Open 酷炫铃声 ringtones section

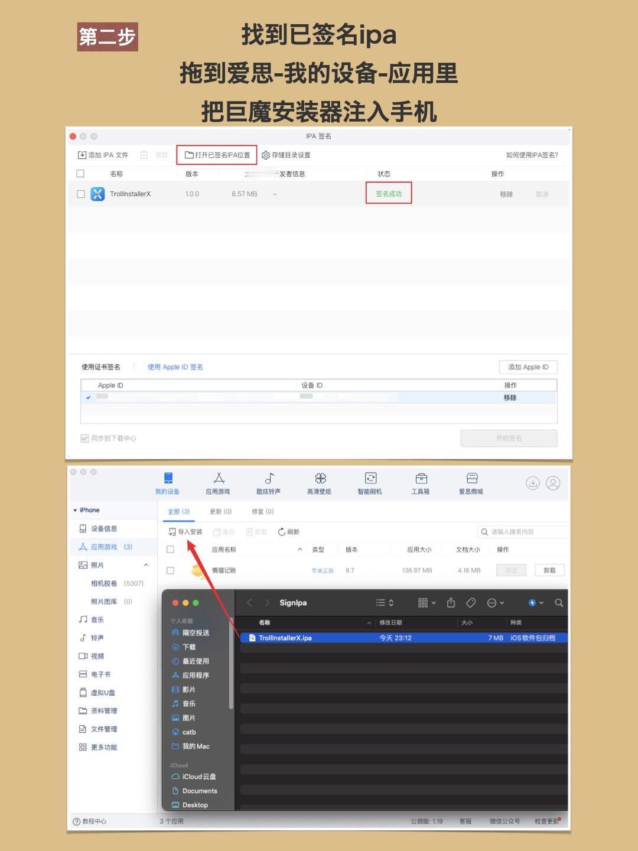269,483
